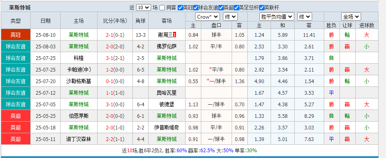Image resolution: width=386 pixels, height=158 pixels.
Task: Click the *一/球半 handicap on 沙勒格斯基 row
Action: pos(216,81)
